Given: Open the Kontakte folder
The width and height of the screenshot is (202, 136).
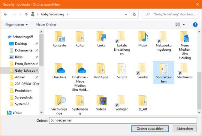Looking at the screenshot, I should 59,40.
